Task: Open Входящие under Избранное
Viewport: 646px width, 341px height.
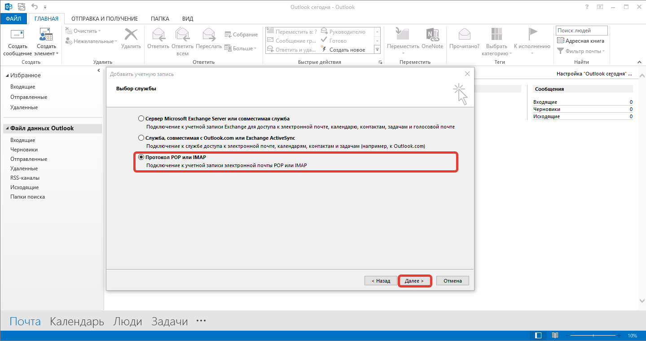Action: coord(23,87)
